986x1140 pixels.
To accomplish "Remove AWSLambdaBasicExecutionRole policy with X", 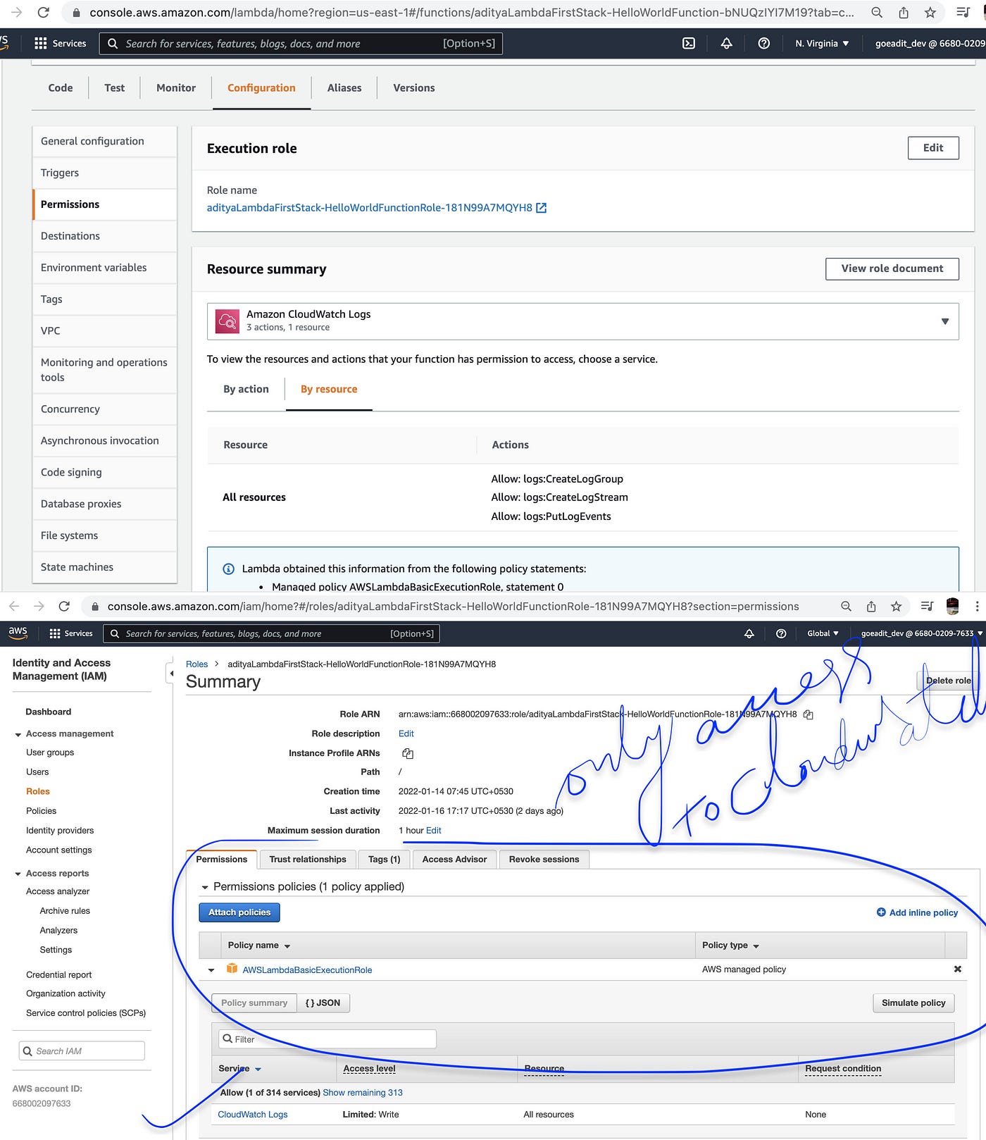I will 957,969.
